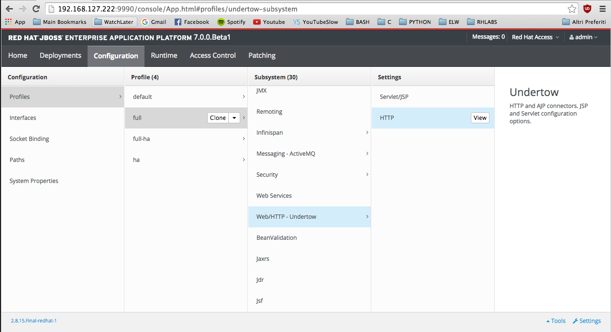611x332 pixels.
Task: Open Chrome hamburger menu
Action: pyautogui.click(x=602, y=9)
